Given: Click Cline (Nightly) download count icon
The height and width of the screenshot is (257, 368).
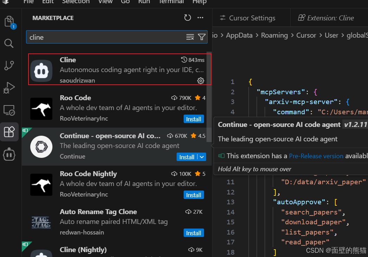Looking at the screenshot, I should tap(191, 250).
